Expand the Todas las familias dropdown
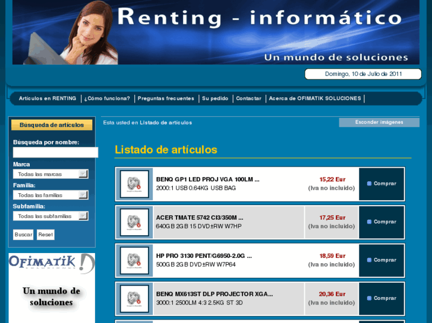 (x=51, y=195)
